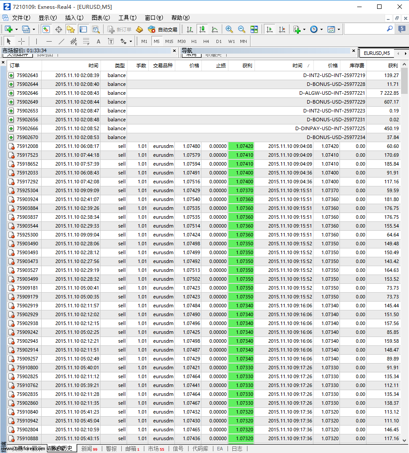Switch chart to bar chart icon
This screenshot has width=409, height=453.
[190, 29]
